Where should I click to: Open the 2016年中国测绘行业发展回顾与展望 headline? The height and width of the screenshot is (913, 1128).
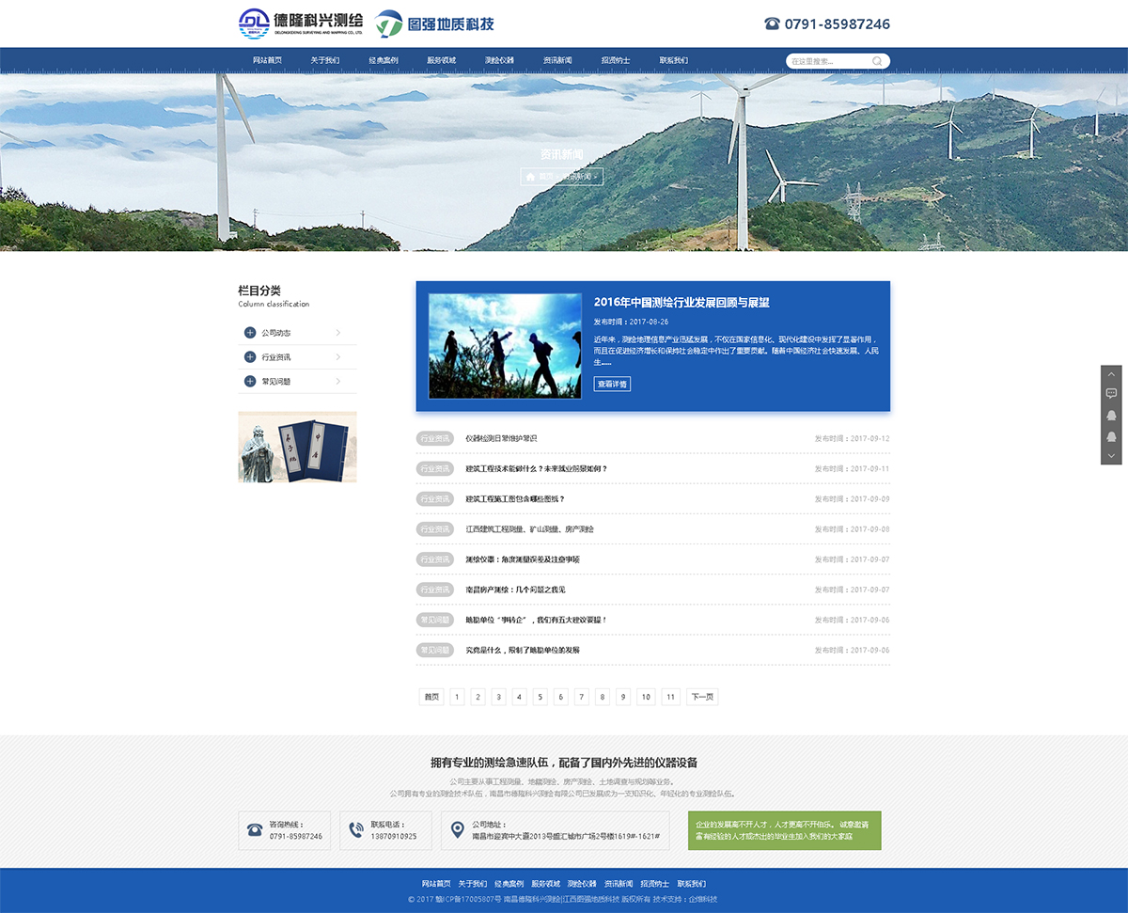click(x=681, y=303)
